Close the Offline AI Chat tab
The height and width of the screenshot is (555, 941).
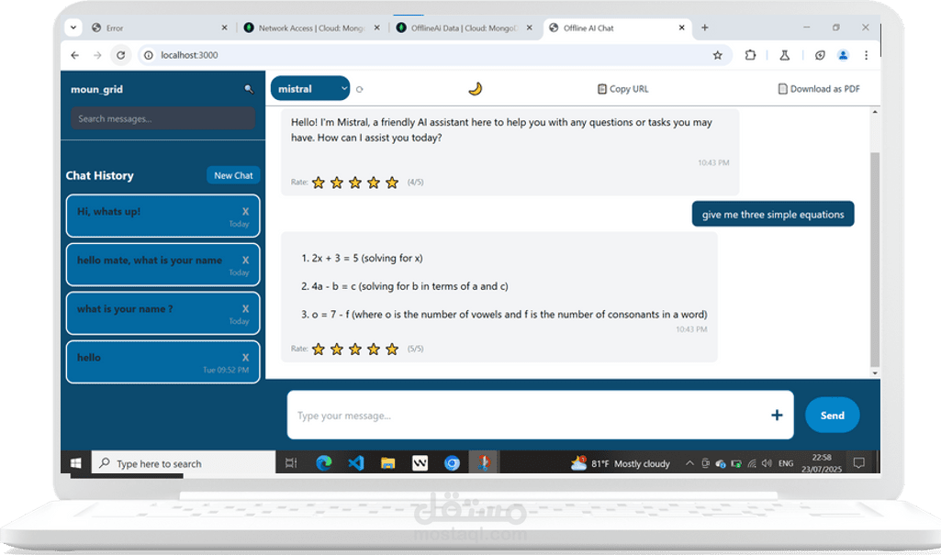coord(682,28)
